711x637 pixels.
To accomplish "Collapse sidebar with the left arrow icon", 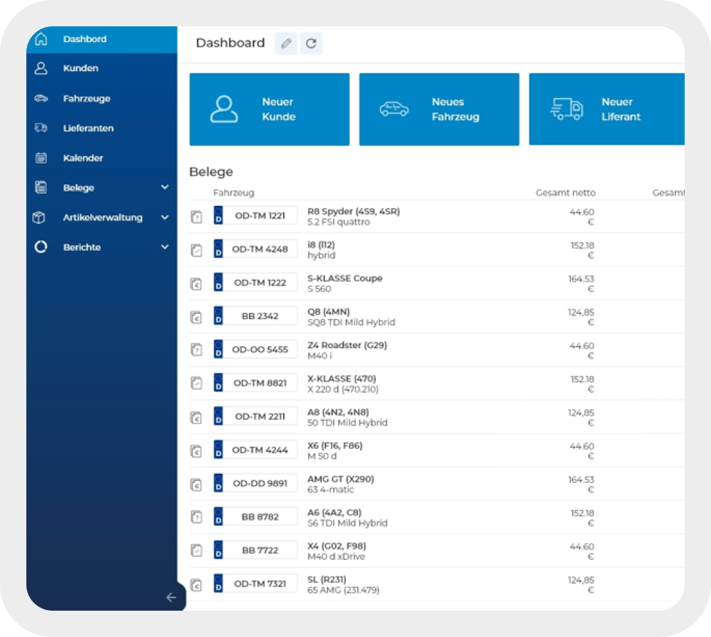I will (171, 598).
